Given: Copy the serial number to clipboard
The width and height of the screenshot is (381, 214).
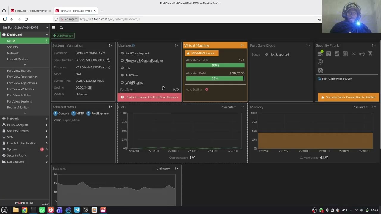Looking at the screenshot, I should pyautogui.click(x=108, y=60).
